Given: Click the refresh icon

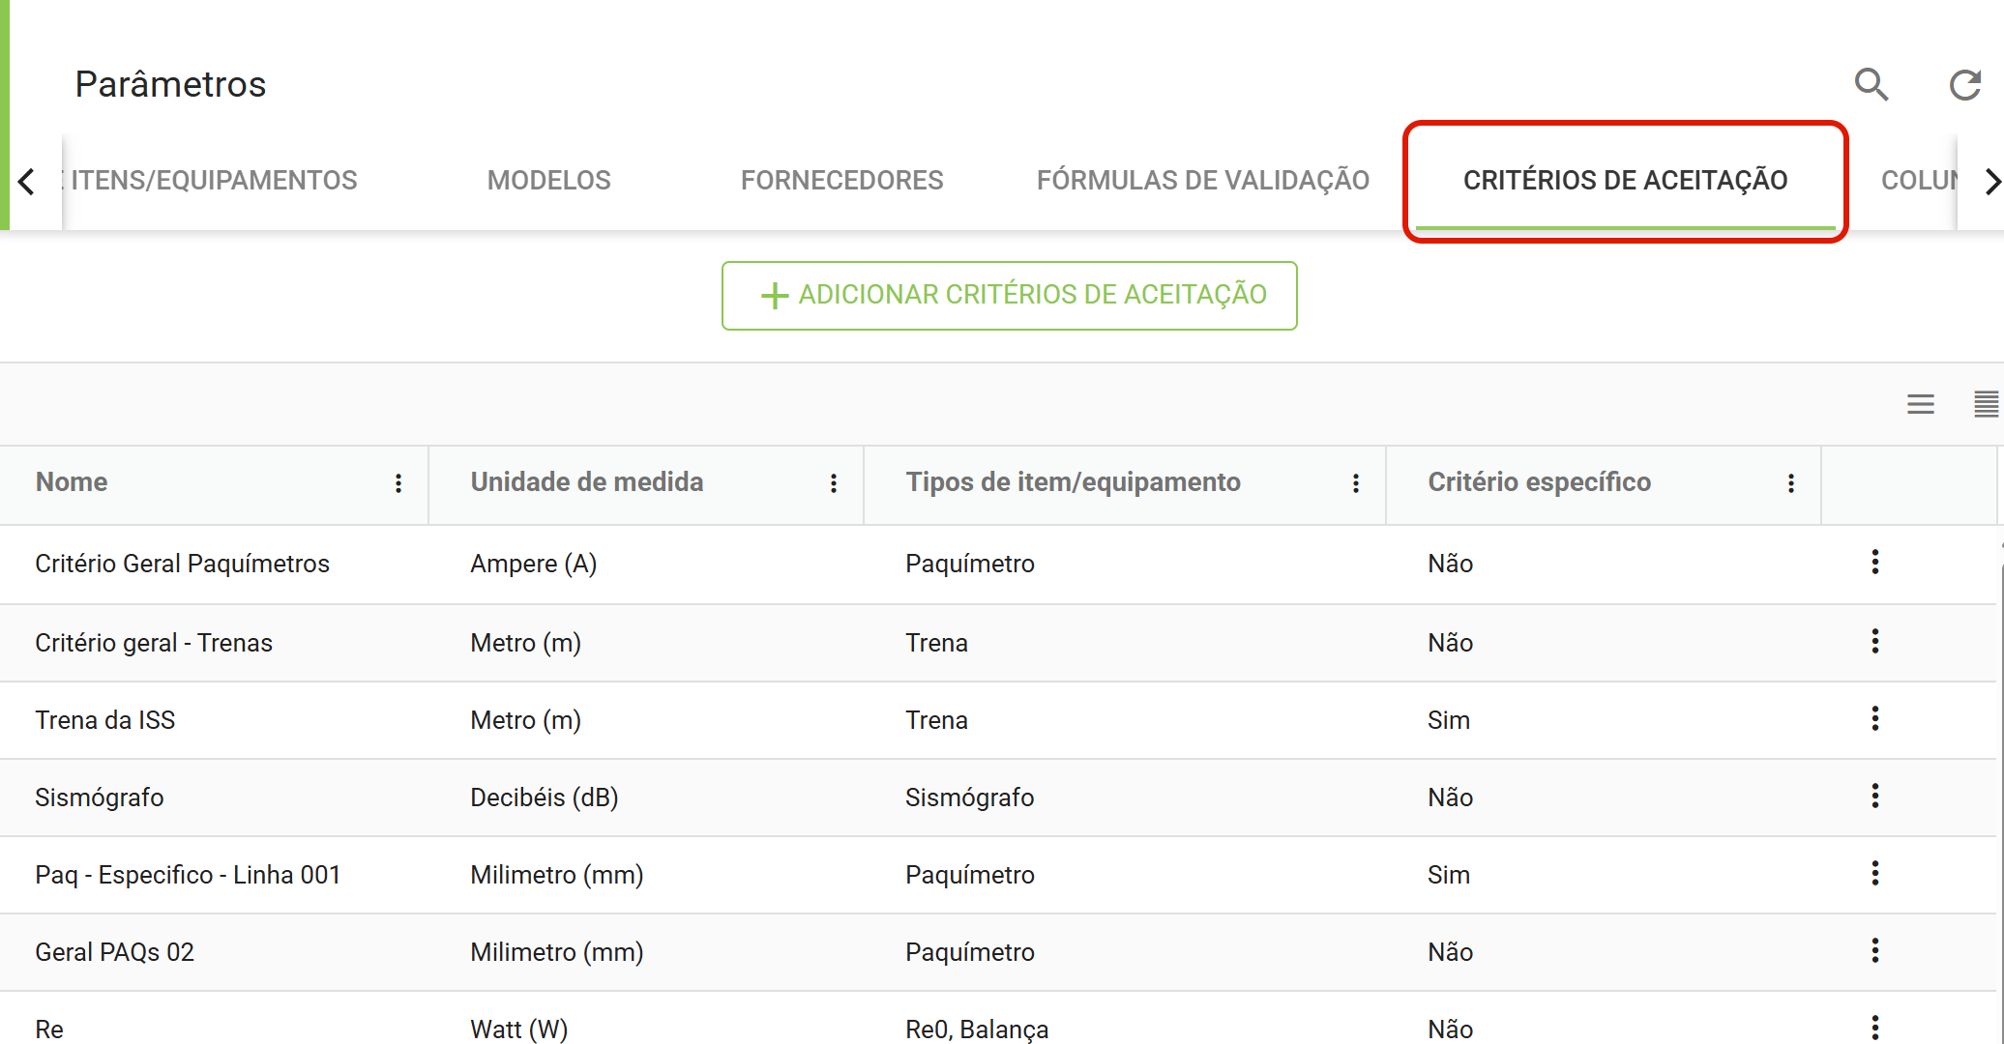Looking at the screenshot, I should (x=1965, y=85).
